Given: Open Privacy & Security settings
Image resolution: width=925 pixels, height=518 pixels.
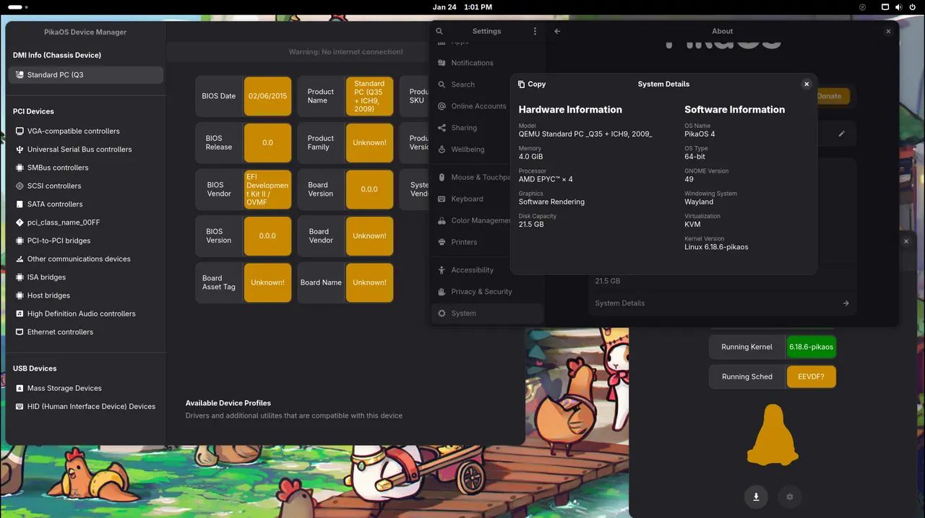Looking at the screenshot, I should click(x=481, y=292).
